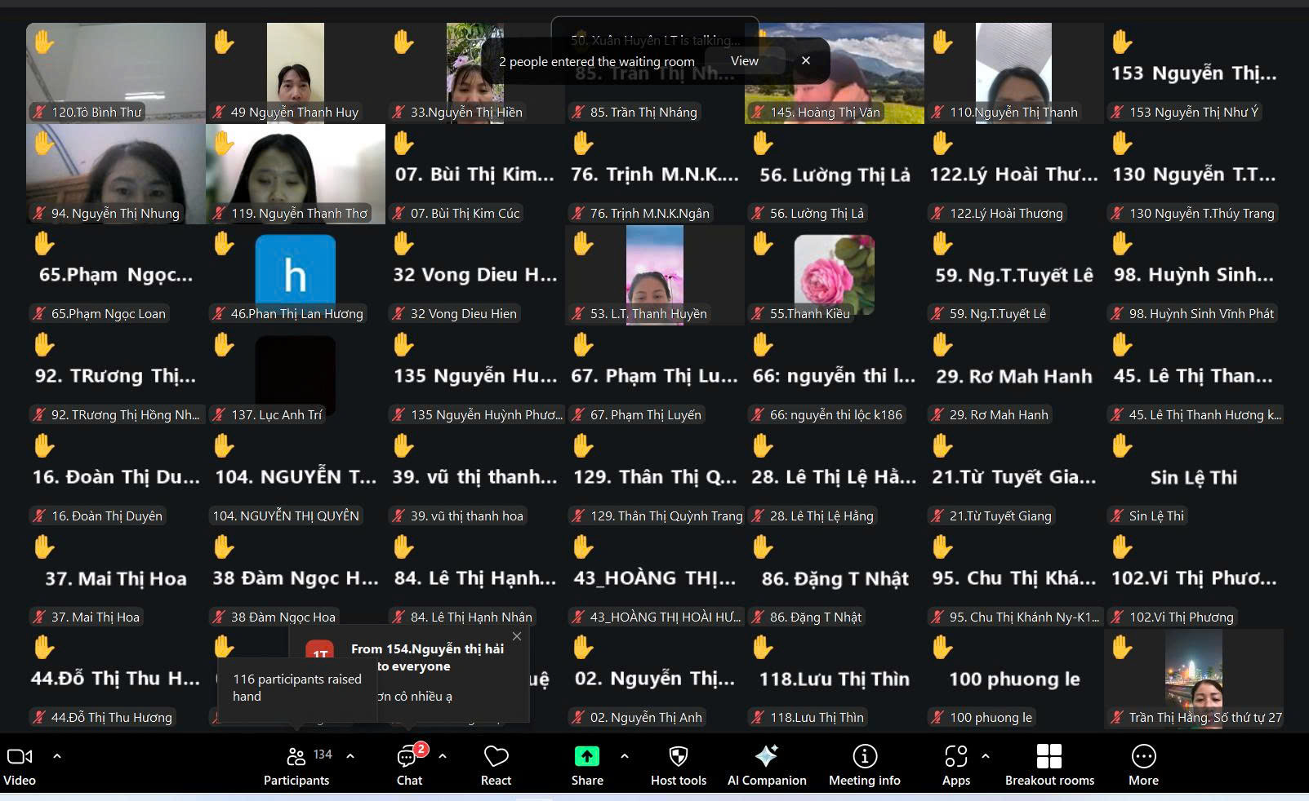The image size is (1309, 801).
Task: Click View on waiting room notification
Action: [x=744, y=61]
